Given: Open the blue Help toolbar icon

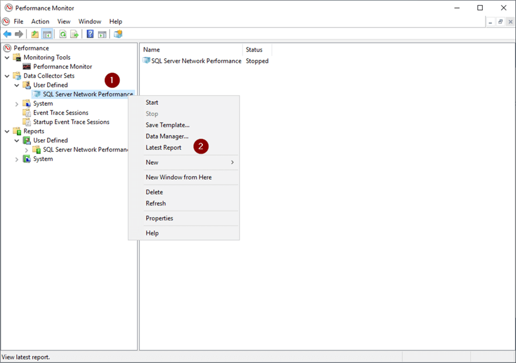Looking at the screenshot, I should coord(90,34).
